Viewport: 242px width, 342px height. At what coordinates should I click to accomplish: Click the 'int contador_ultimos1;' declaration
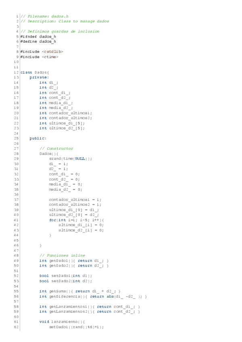coord(66,113)
